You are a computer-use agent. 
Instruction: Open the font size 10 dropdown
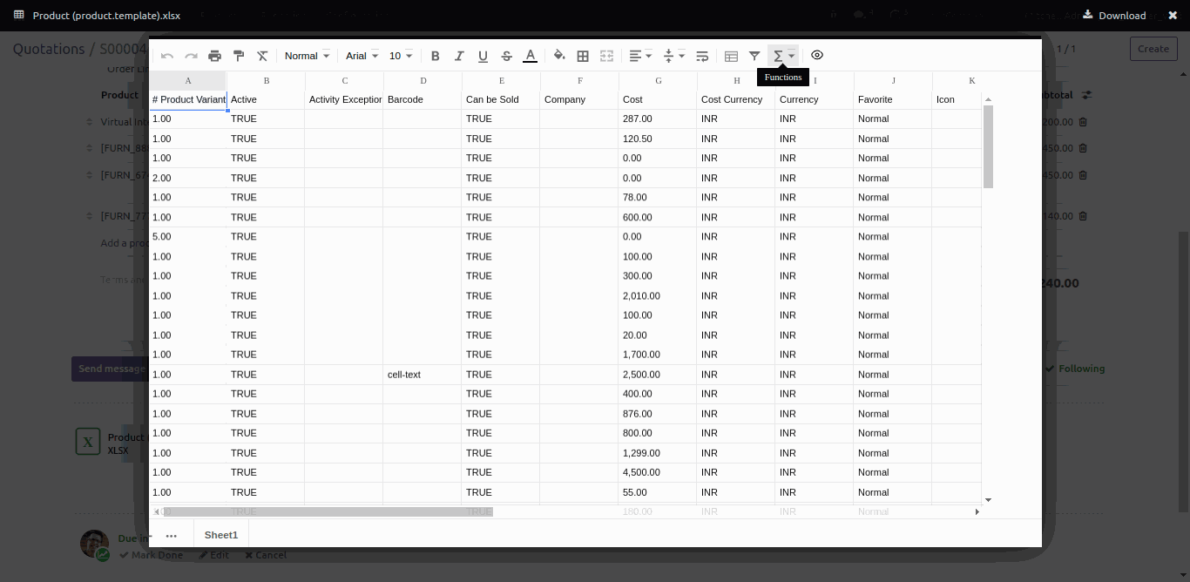pos(401,56)
